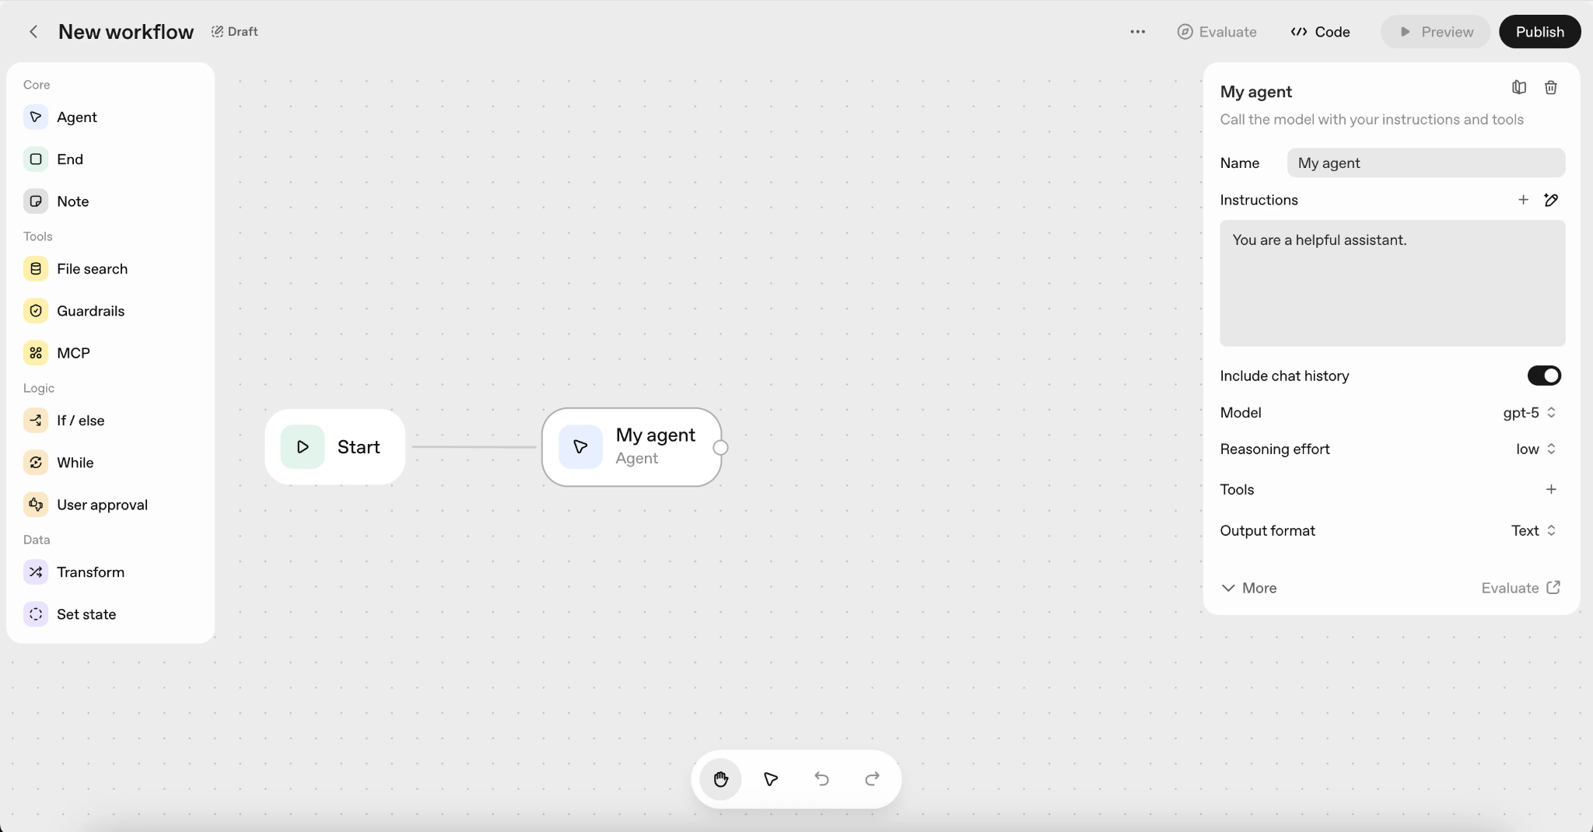
Task: Select the User approval node
Action: click(x=103, y=504)
